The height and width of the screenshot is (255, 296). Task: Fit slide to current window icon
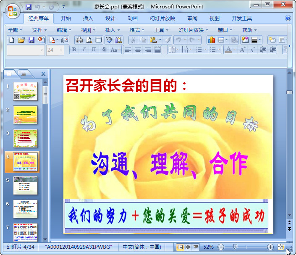click(x=280, y=247)
